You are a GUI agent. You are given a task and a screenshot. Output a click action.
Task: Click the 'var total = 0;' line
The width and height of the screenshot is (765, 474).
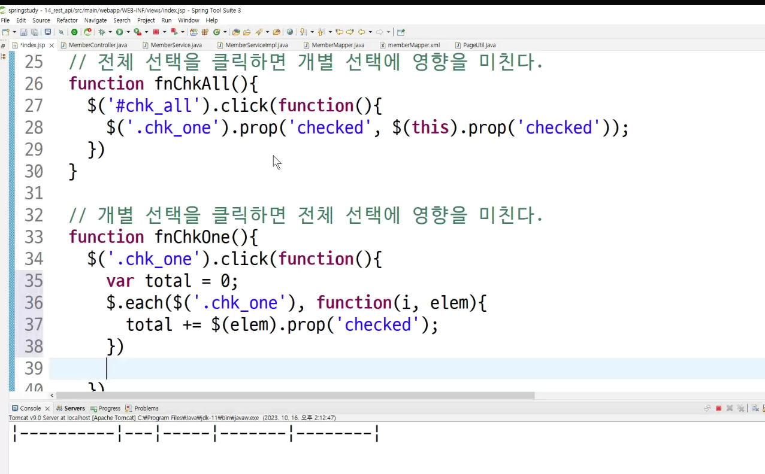tap(173, 281)
